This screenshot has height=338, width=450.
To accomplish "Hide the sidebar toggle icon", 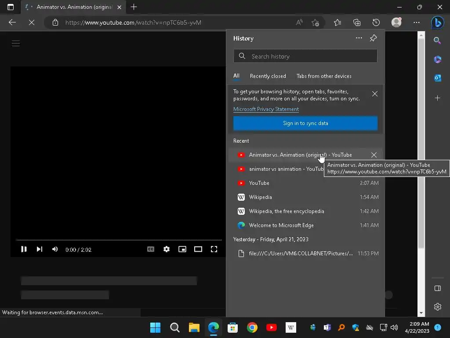I will tap(437, 288).
